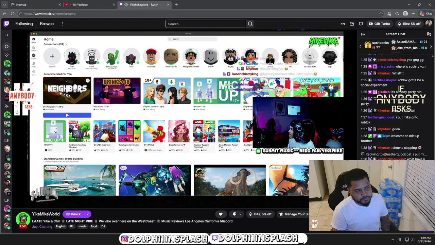Toggle the follow heart button
The height and width of the screenshot is (245, 435).
click(x=221, y=214)
